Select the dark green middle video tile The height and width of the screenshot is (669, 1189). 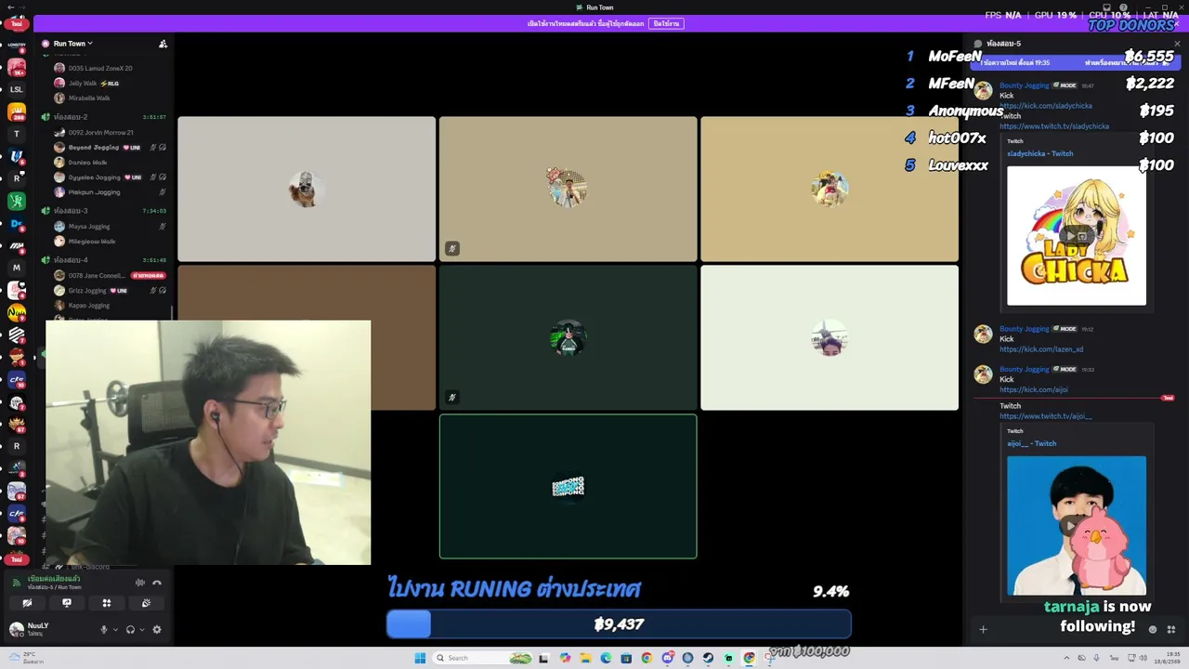(568, 337)
